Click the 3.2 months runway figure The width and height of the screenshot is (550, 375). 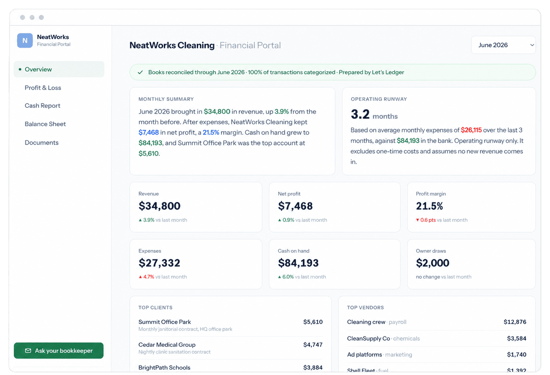tap(374, 114)
